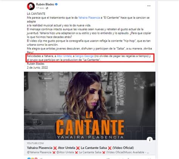The image size is (179, 159).
Task: Click the orange 'CANTANTE' title on thumbnail
Action: click(90, 127)
